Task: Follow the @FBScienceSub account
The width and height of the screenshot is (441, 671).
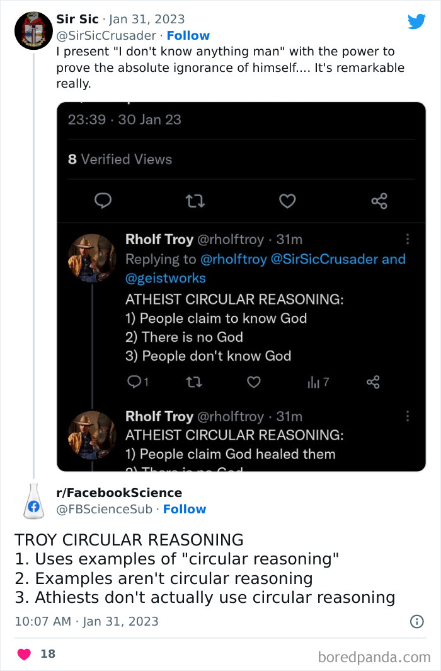Action: 185,509
